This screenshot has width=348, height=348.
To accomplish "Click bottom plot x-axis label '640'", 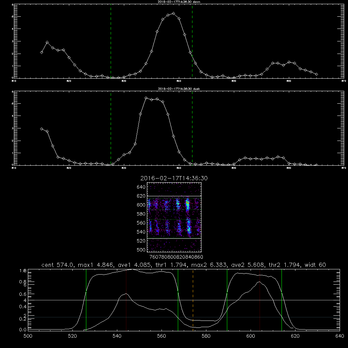I will pyautogui.click(x=340, y=336).
